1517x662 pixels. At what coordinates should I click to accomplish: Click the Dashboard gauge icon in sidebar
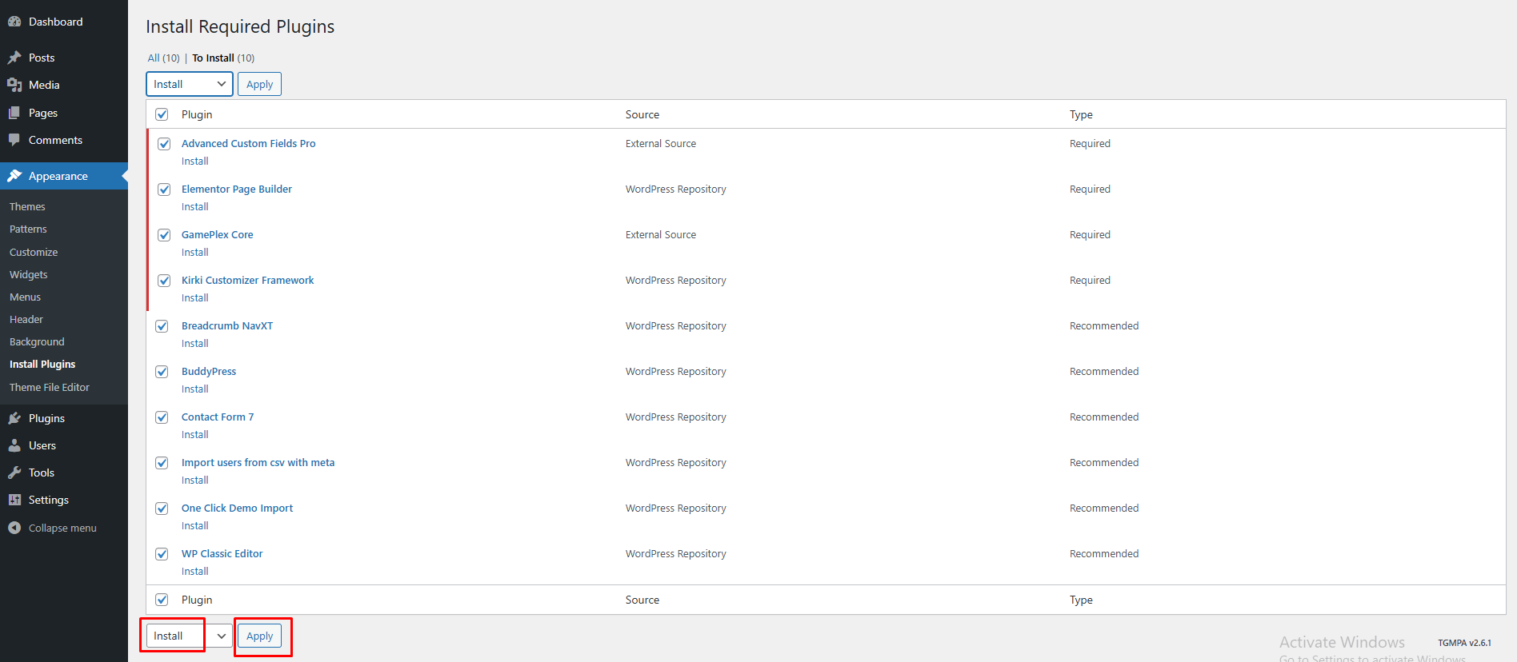[x=14, y=22]
